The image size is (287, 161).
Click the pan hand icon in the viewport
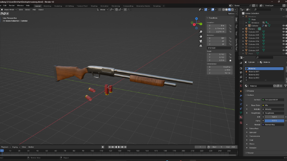[201, 36]
